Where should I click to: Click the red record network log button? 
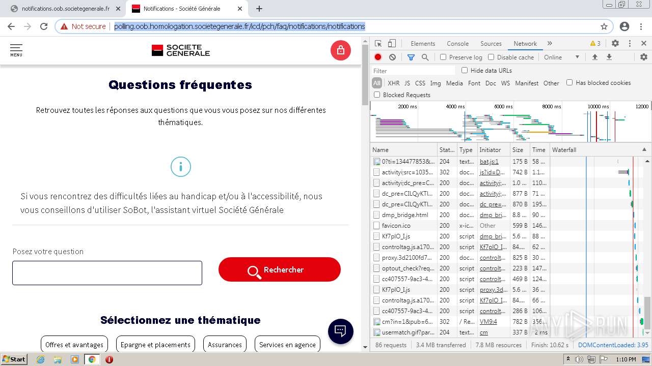coord(378,57)
